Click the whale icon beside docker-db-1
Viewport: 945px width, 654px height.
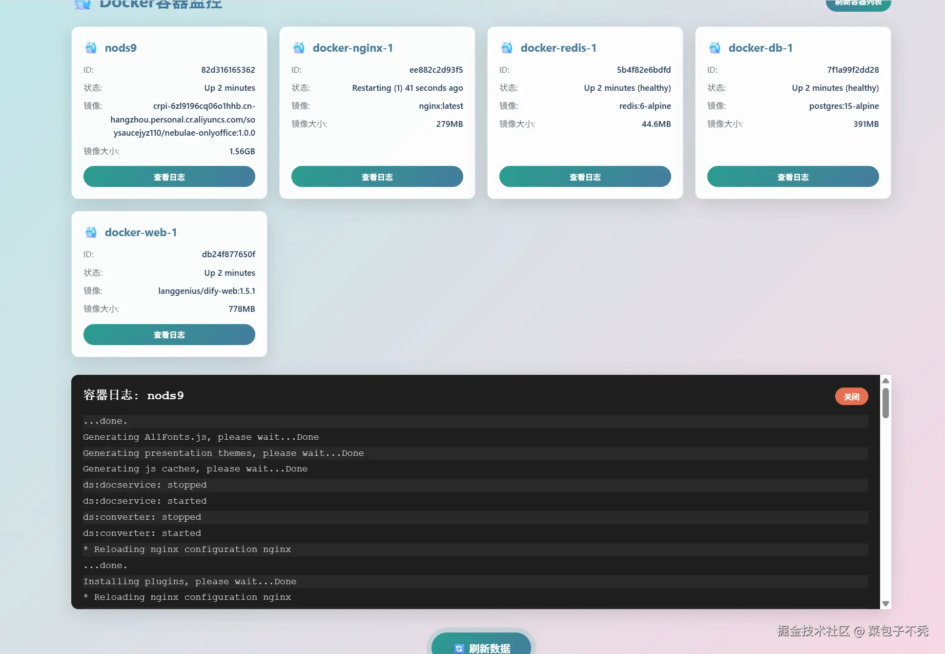coord(715,47)
